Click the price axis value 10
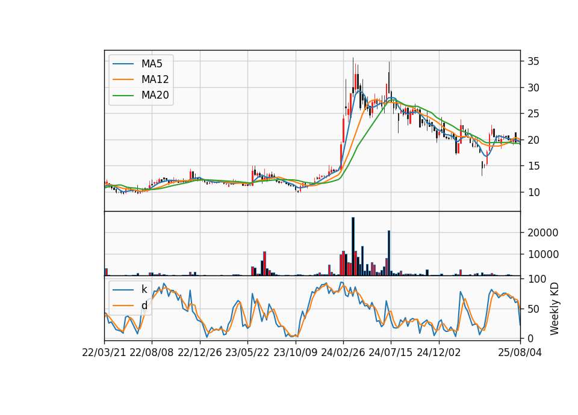578x415 pixels. (x=533, y=192)
